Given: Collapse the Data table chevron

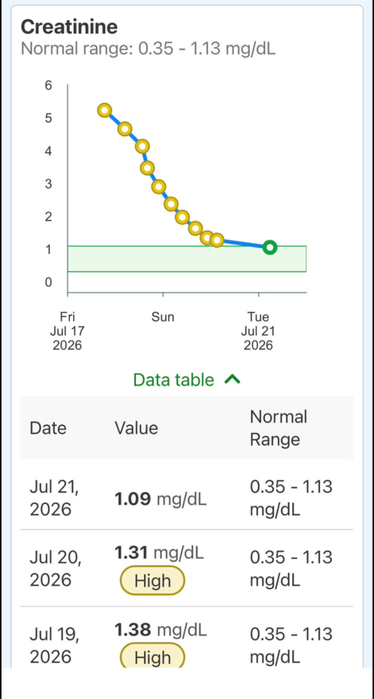Looking at the screenshot, I should point(232,380).
